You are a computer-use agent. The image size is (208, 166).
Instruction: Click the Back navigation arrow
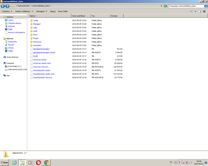tap(3, 6)
